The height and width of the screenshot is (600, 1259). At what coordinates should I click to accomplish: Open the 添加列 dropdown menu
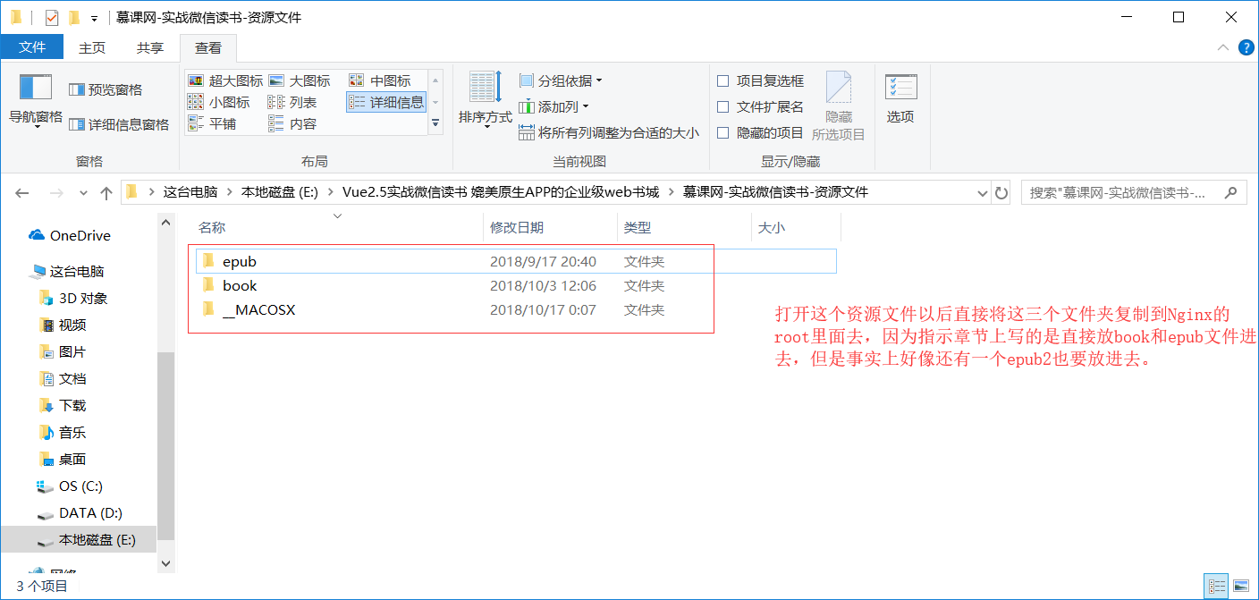click(x=554, y=106)
